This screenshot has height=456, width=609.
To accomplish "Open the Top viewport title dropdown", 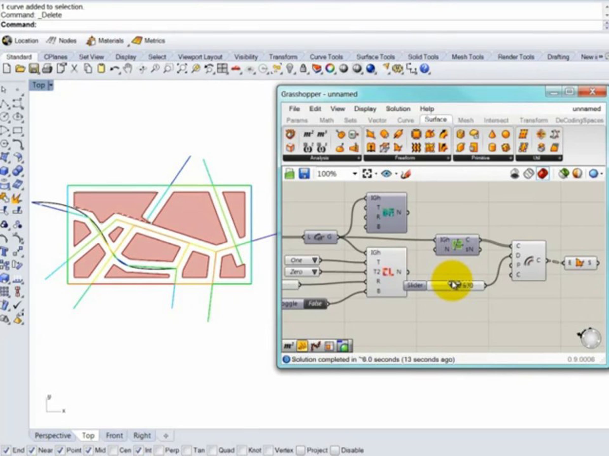I will click(x=51, y=85).
